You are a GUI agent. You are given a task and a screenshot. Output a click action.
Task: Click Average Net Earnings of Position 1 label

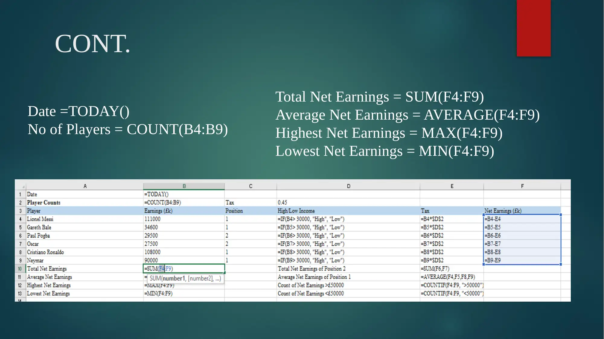click(348, 277)
